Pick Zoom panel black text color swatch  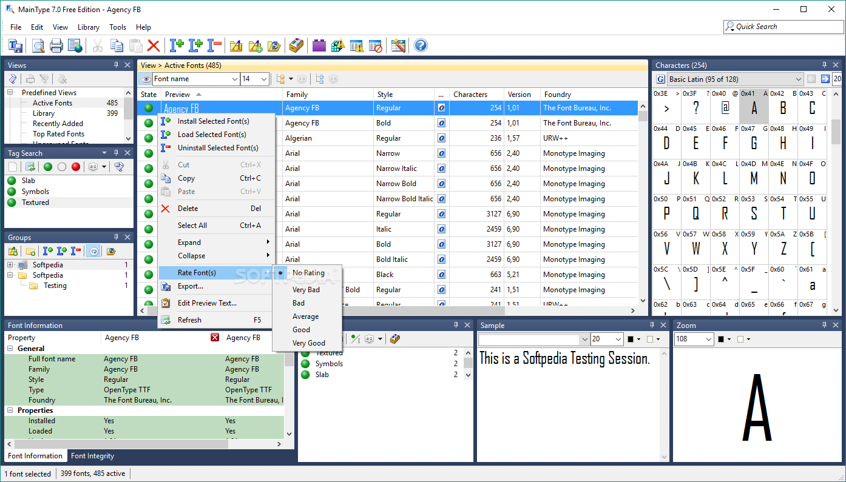tap(721, 339)
